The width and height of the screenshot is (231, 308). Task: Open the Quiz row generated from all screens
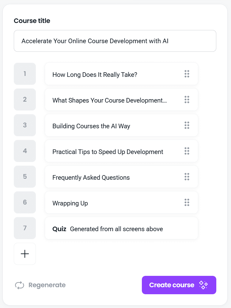click(121, 228)
